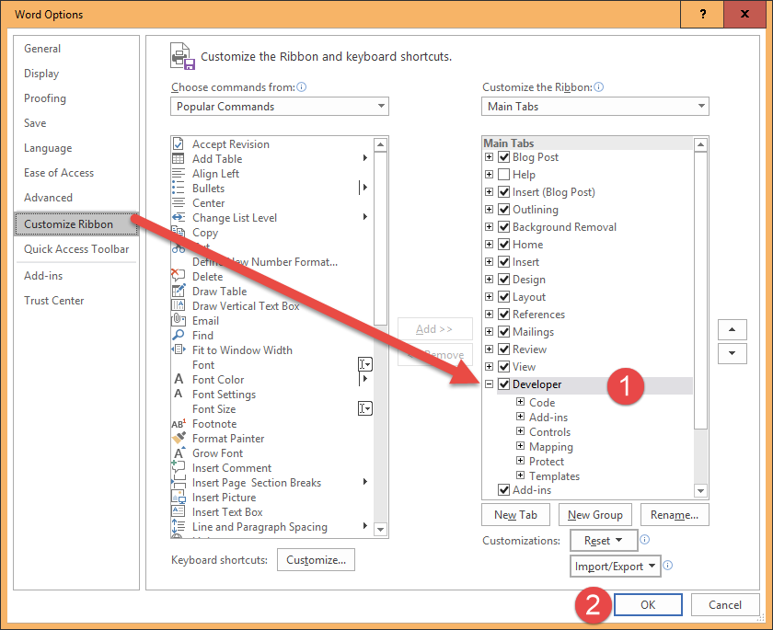The image size is (773, 630).
Task: Uncheck the References tab checkbox
Action: click(504, 315)
